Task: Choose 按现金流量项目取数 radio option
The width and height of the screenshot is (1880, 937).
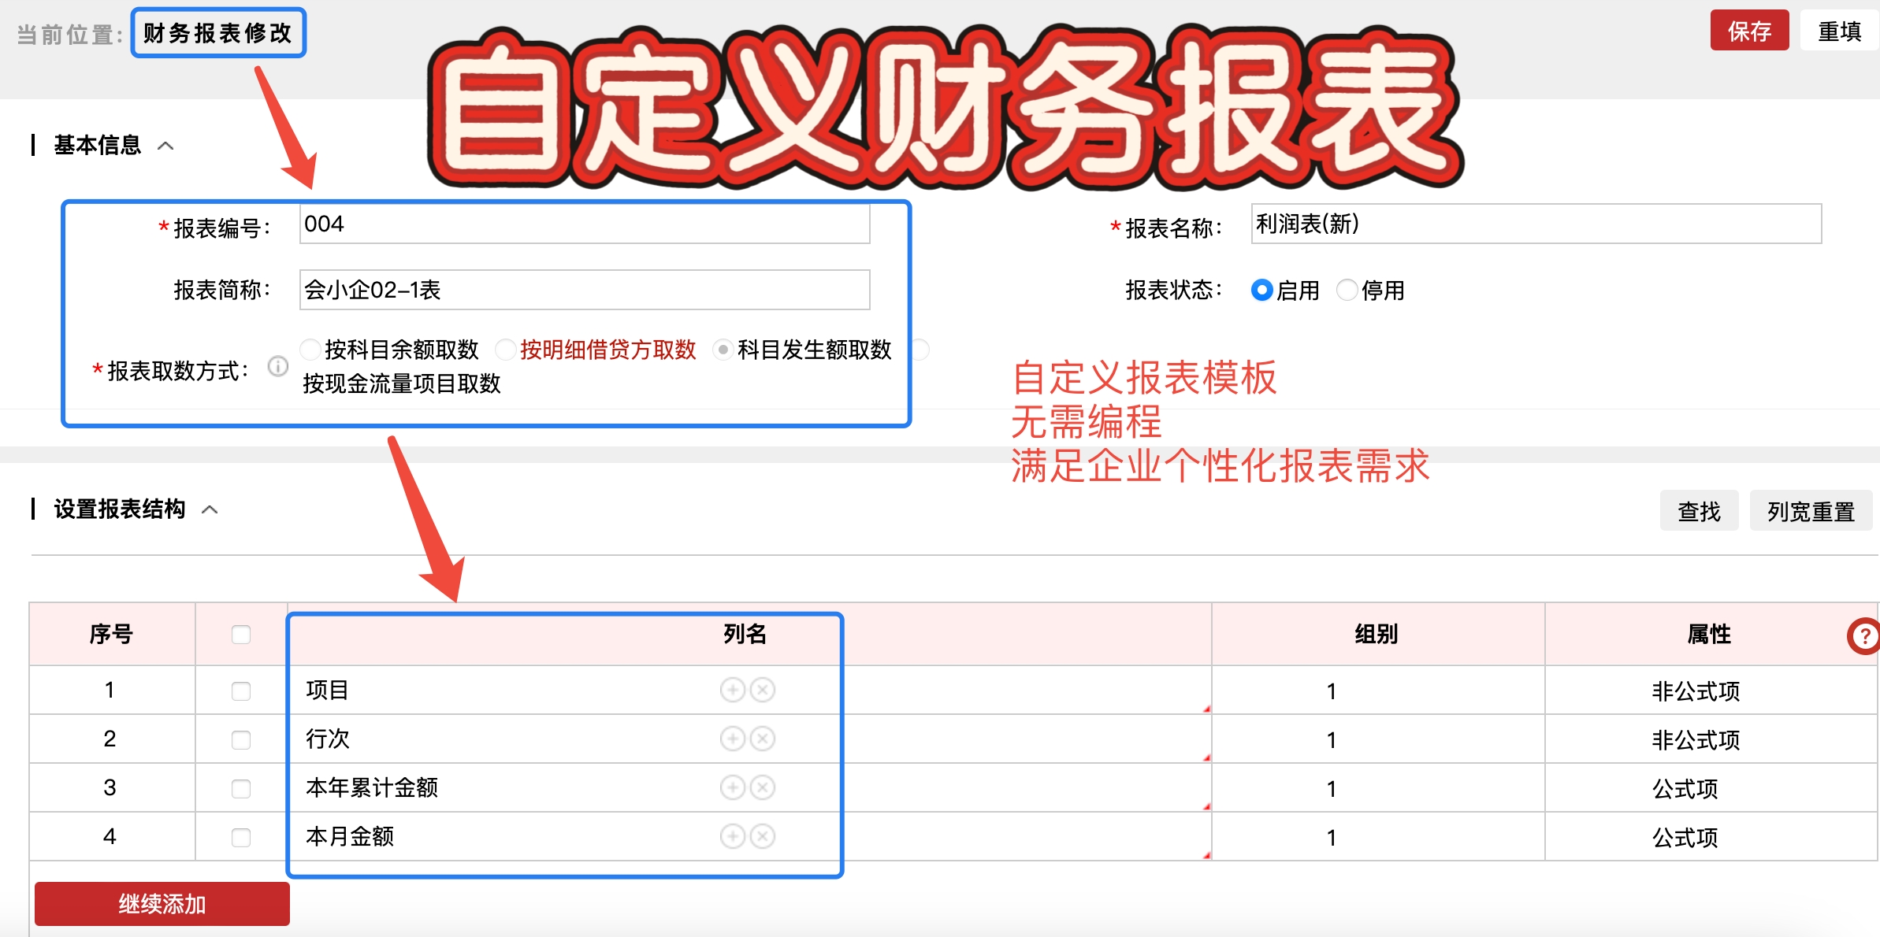Action: (x=920, y=349)
